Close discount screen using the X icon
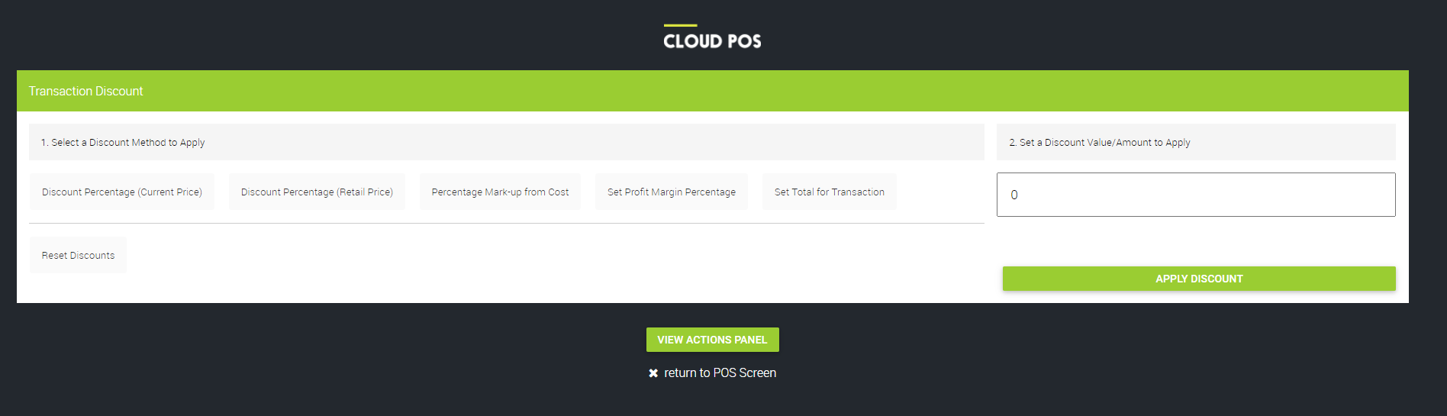1447x416 pixels. pos(653,373)
